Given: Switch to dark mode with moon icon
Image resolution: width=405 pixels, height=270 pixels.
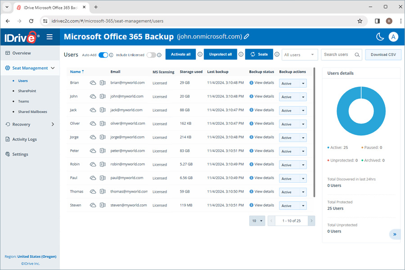Looking at the screenshot, I should point(380,37).
